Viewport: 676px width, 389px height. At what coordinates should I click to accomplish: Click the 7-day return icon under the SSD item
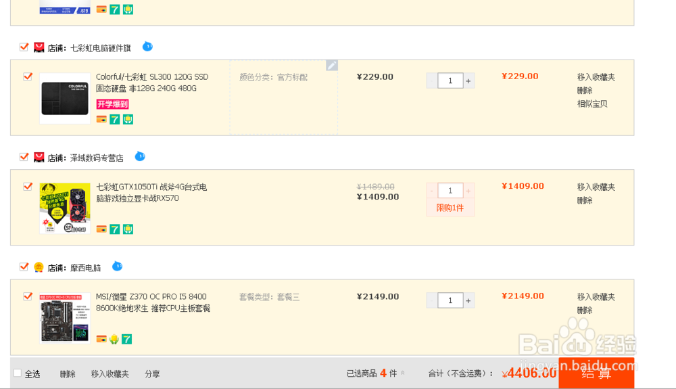[115, 120]
